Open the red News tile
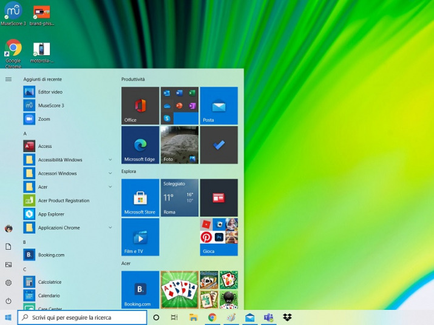This screenshot has width=434, height=325. [219, 198]
